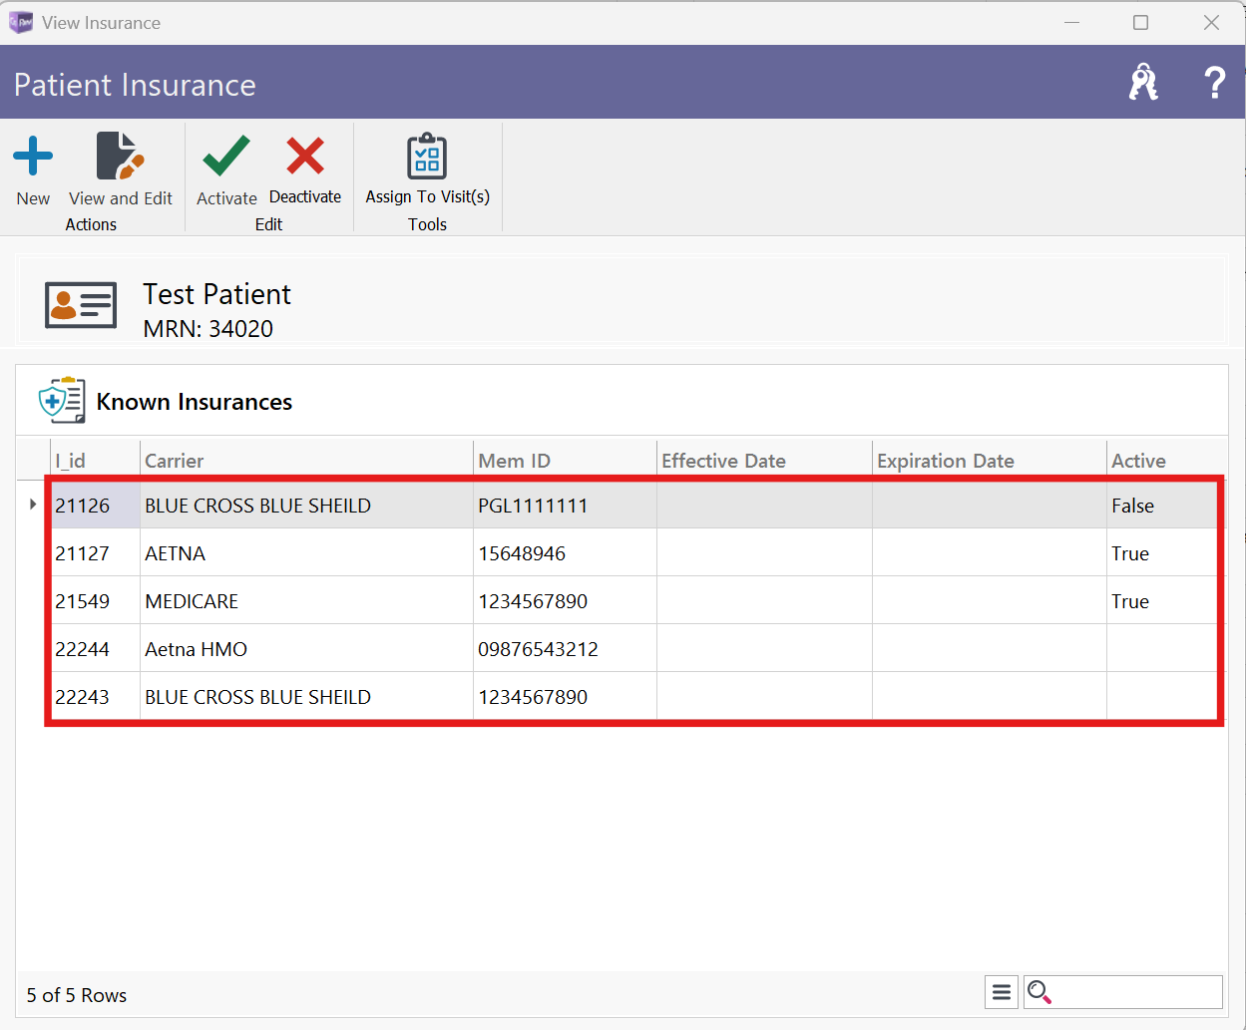Open Assign To Visit(s) tool

(x=427, y=158)
